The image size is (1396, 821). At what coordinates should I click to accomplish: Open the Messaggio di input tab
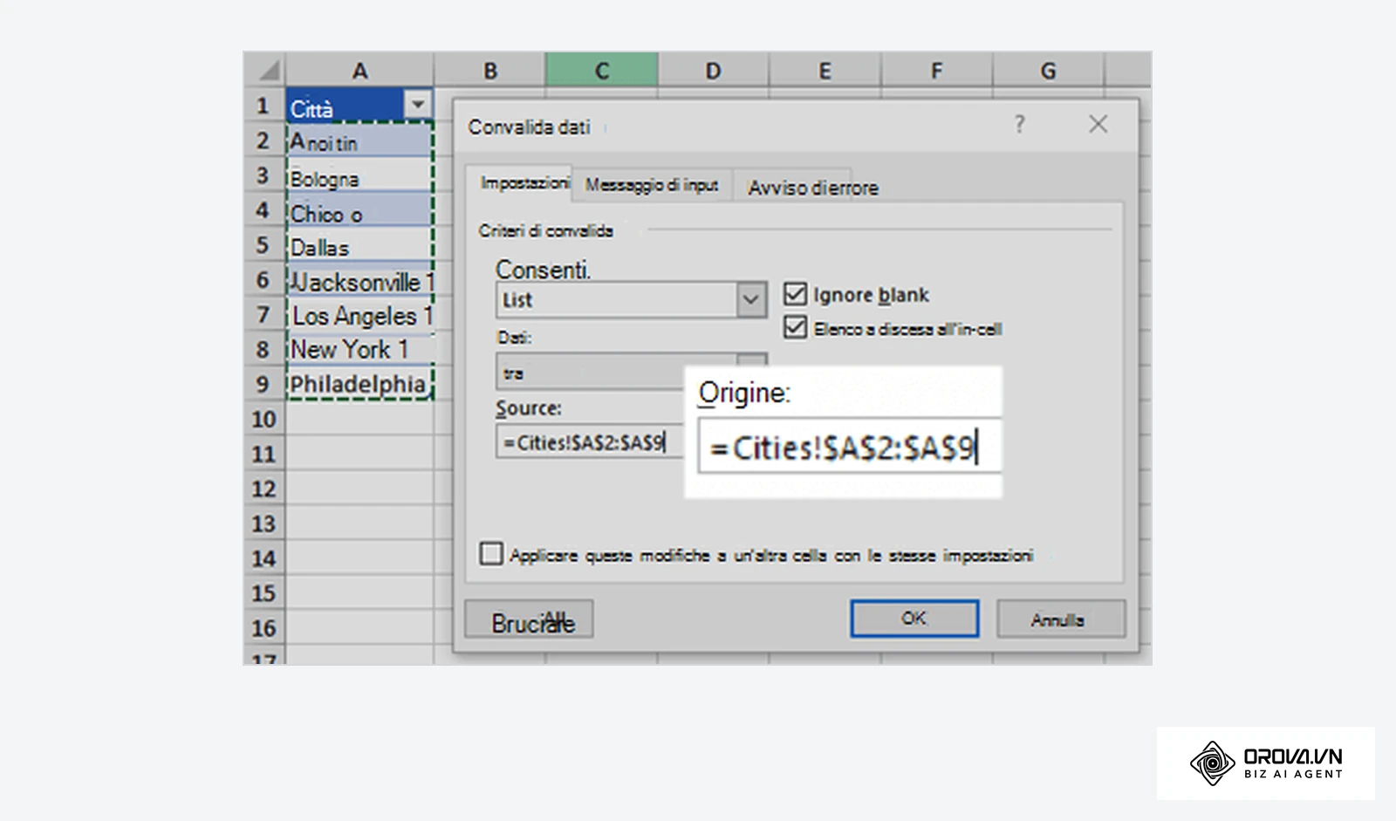point(652,185)
